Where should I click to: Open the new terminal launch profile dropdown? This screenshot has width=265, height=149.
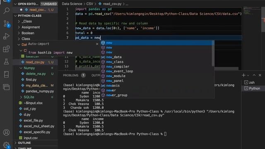coord(248,75)
